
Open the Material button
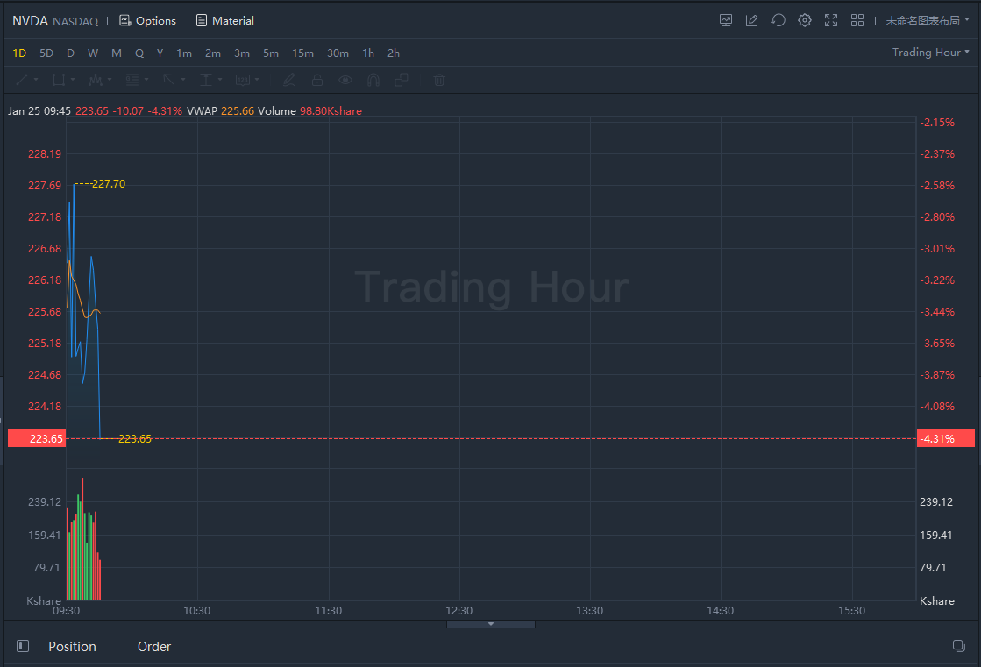(x=225, y=21)
